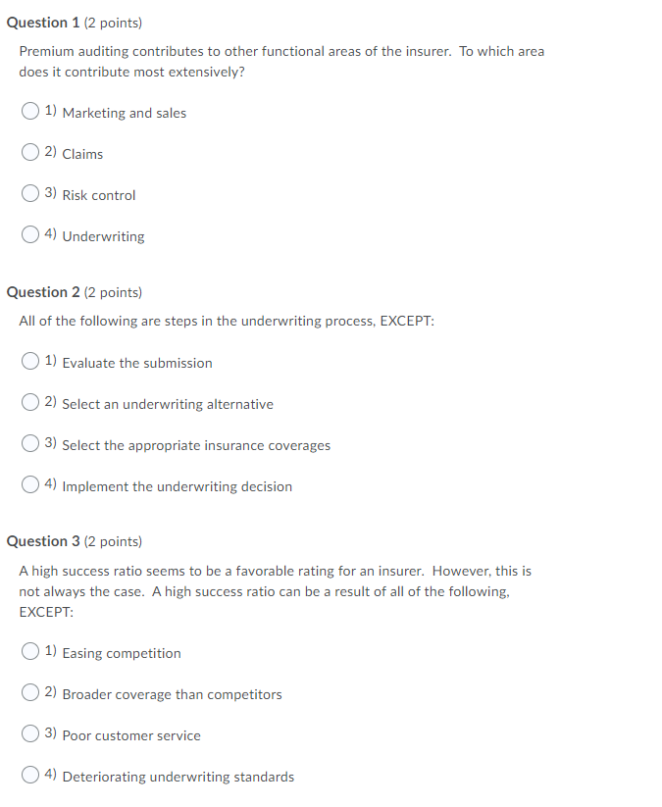Click the 'Underwriting' answer label text
This screenshot has width=662, height=807.
[104, 235]
